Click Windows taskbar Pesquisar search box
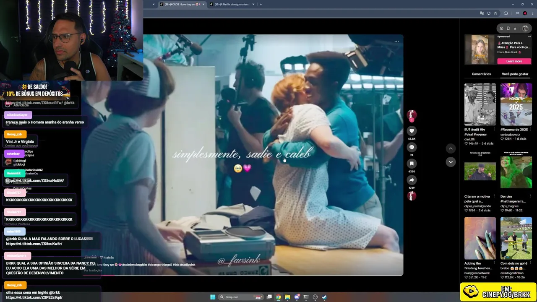 [241, 297]
